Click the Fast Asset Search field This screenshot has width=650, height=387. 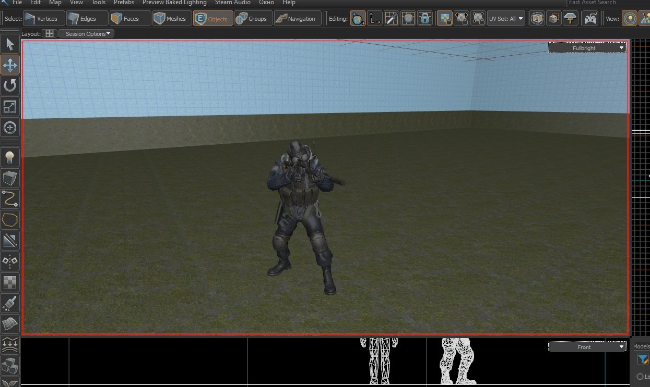606,3
